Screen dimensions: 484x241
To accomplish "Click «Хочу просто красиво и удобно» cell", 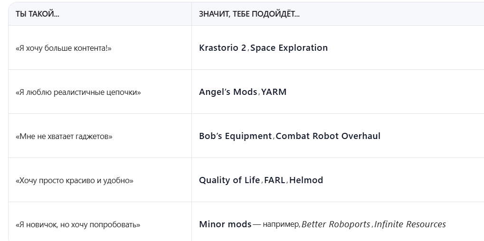I will coord(75,181).
